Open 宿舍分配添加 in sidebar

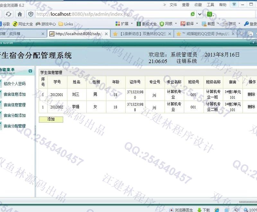14,115
